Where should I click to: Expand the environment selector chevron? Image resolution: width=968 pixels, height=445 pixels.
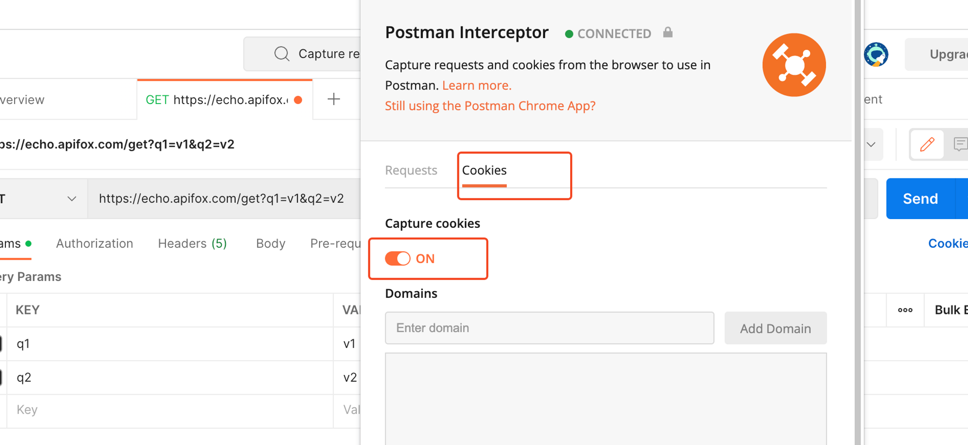click(871, 144)
